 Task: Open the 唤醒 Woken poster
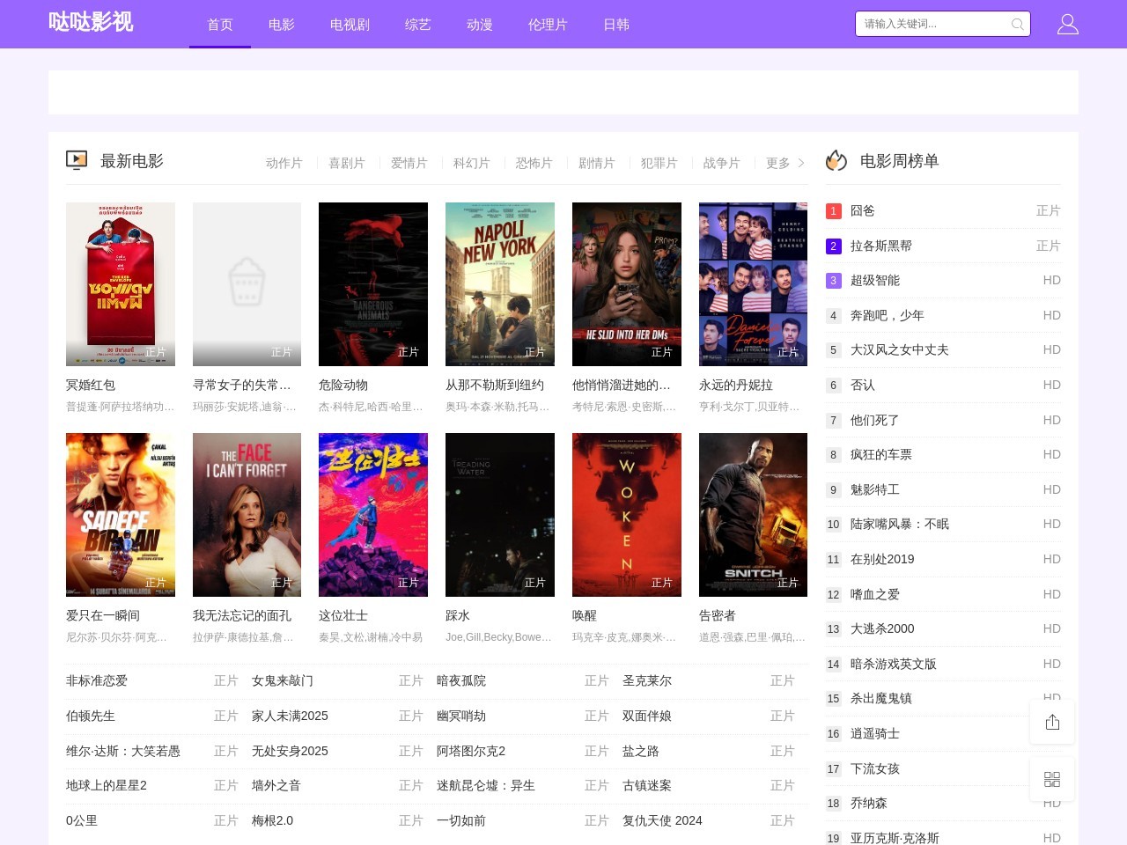627,515
